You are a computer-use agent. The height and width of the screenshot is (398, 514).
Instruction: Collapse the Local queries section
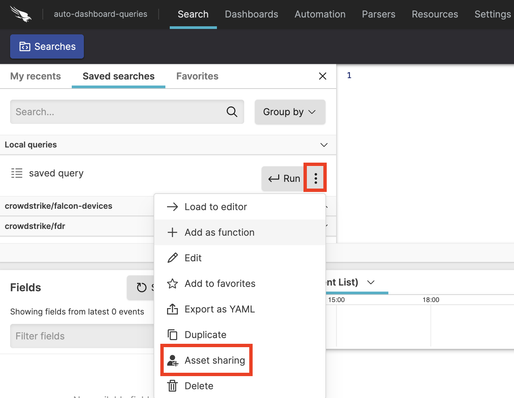pos(324,145)
